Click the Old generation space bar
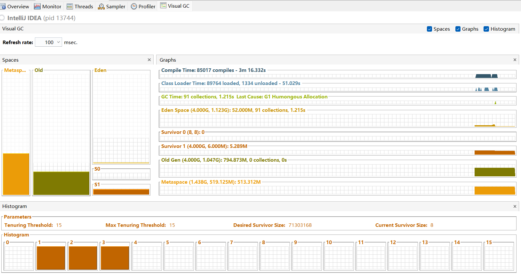The height and width of the screenshot is (277, 521). click(61, 183)
